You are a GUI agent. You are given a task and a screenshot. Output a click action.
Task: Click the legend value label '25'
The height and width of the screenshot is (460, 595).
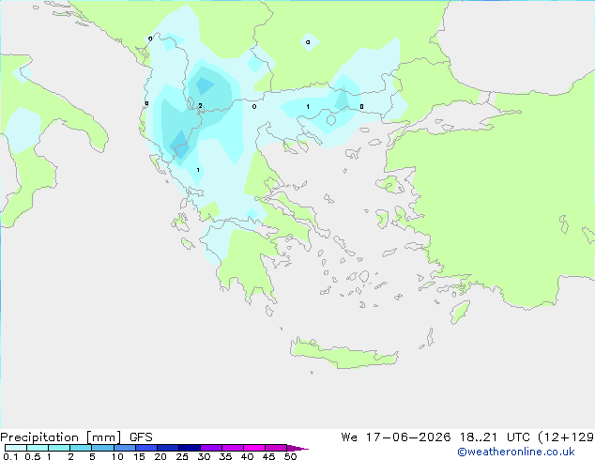coord(182,456)
